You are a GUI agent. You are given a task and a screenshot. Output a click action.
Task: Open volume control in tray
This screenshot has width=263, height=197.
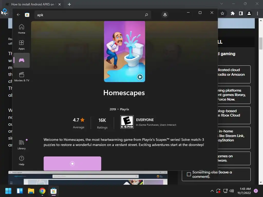pyautogui.click(x=232, y=191)
